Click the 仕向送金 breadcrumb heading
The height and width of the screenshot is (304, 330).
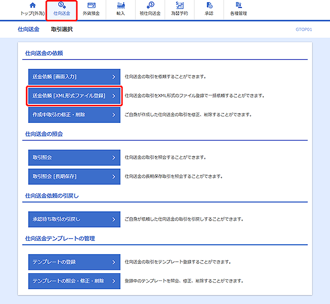(29, 30)
